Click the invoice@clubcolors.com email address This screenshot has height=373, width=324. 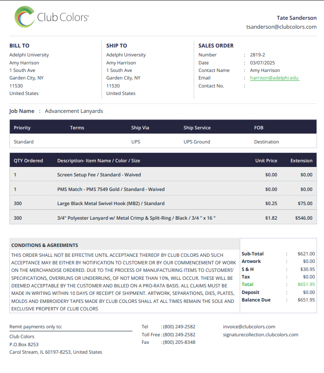(249, 326)
